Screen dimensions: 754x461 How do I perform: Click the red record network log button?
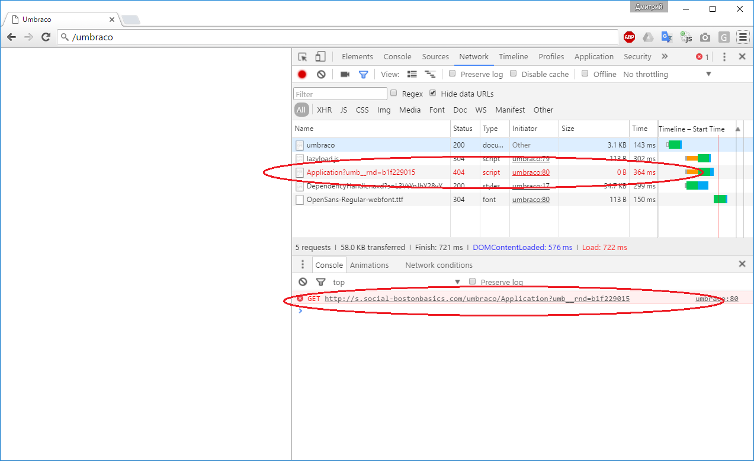point(302,75)
